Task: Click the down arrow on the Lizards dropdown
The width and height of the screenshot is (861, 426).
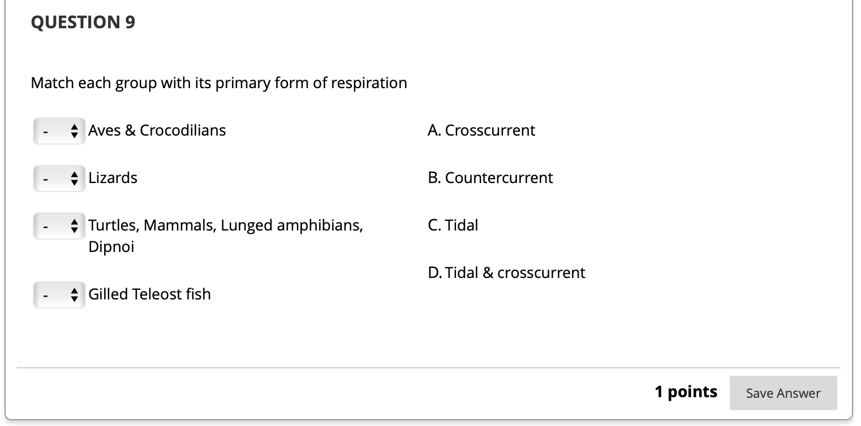Action: 75,181
